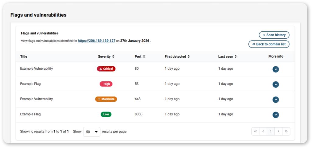Image resolution: width=312 pixels, height=148 pixels.
Task: Click the Moderate severity badge
Action: click(x=106, y=99)
